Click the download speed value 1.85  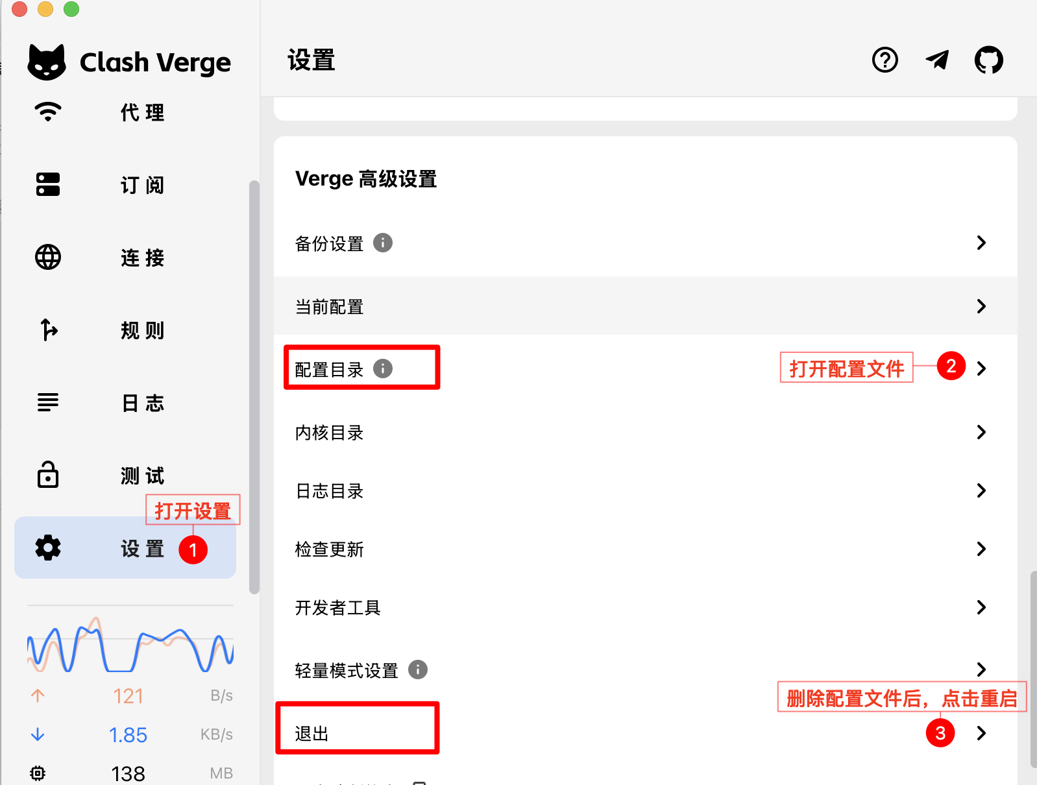pyautogui.click(x=128, y=735)
